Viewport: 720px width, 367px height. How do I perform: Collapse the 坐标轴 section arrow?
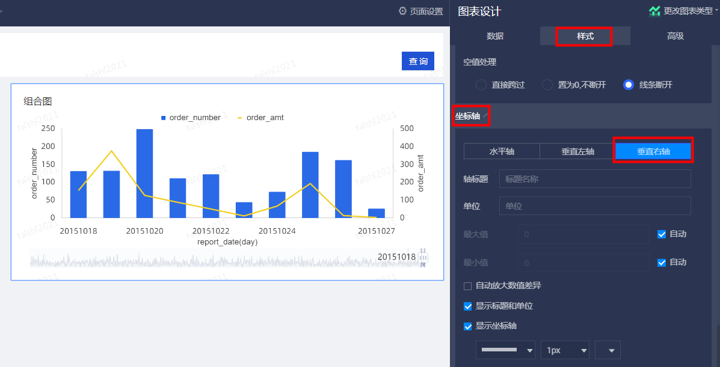[x=486, y=116]
